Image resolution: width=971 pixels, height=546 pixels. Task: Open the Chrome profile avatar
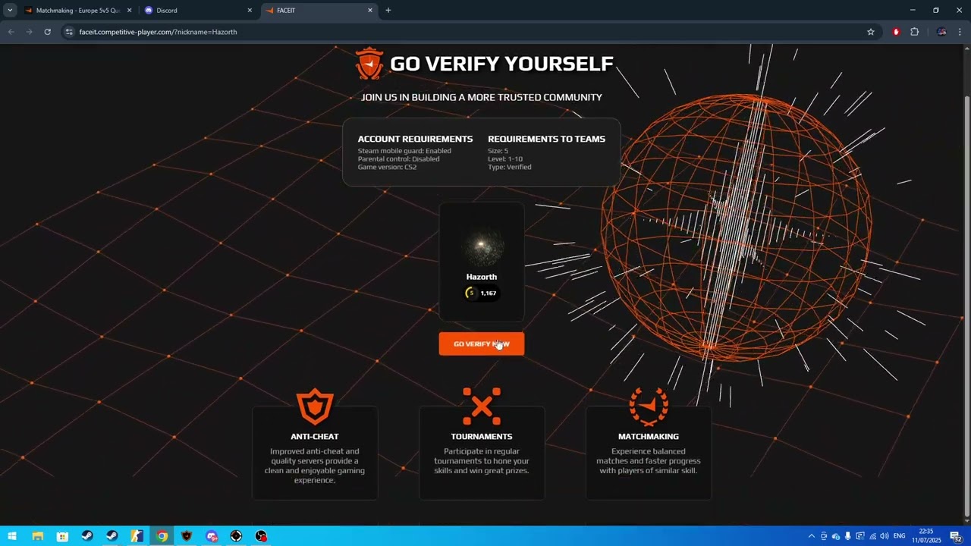tap(941, 32)
